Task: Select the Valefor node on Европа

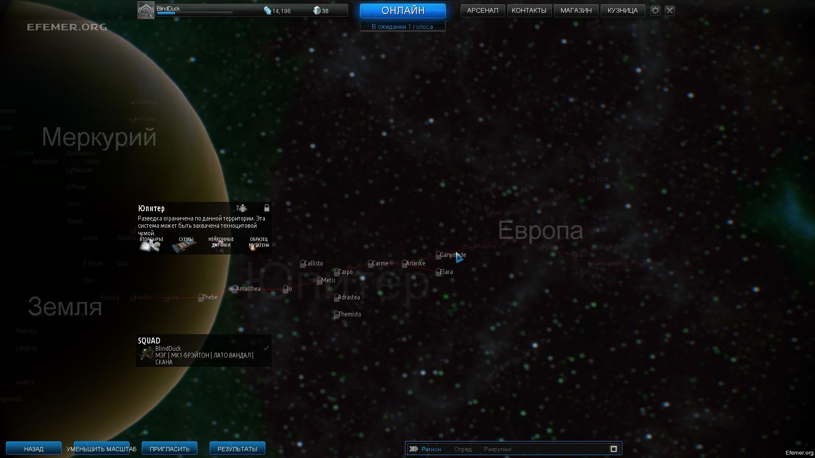Action: (585, 255)
